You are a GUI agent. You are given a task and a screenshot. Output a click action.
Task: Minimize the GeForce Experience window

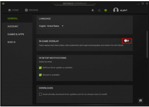tap(138, 4)
